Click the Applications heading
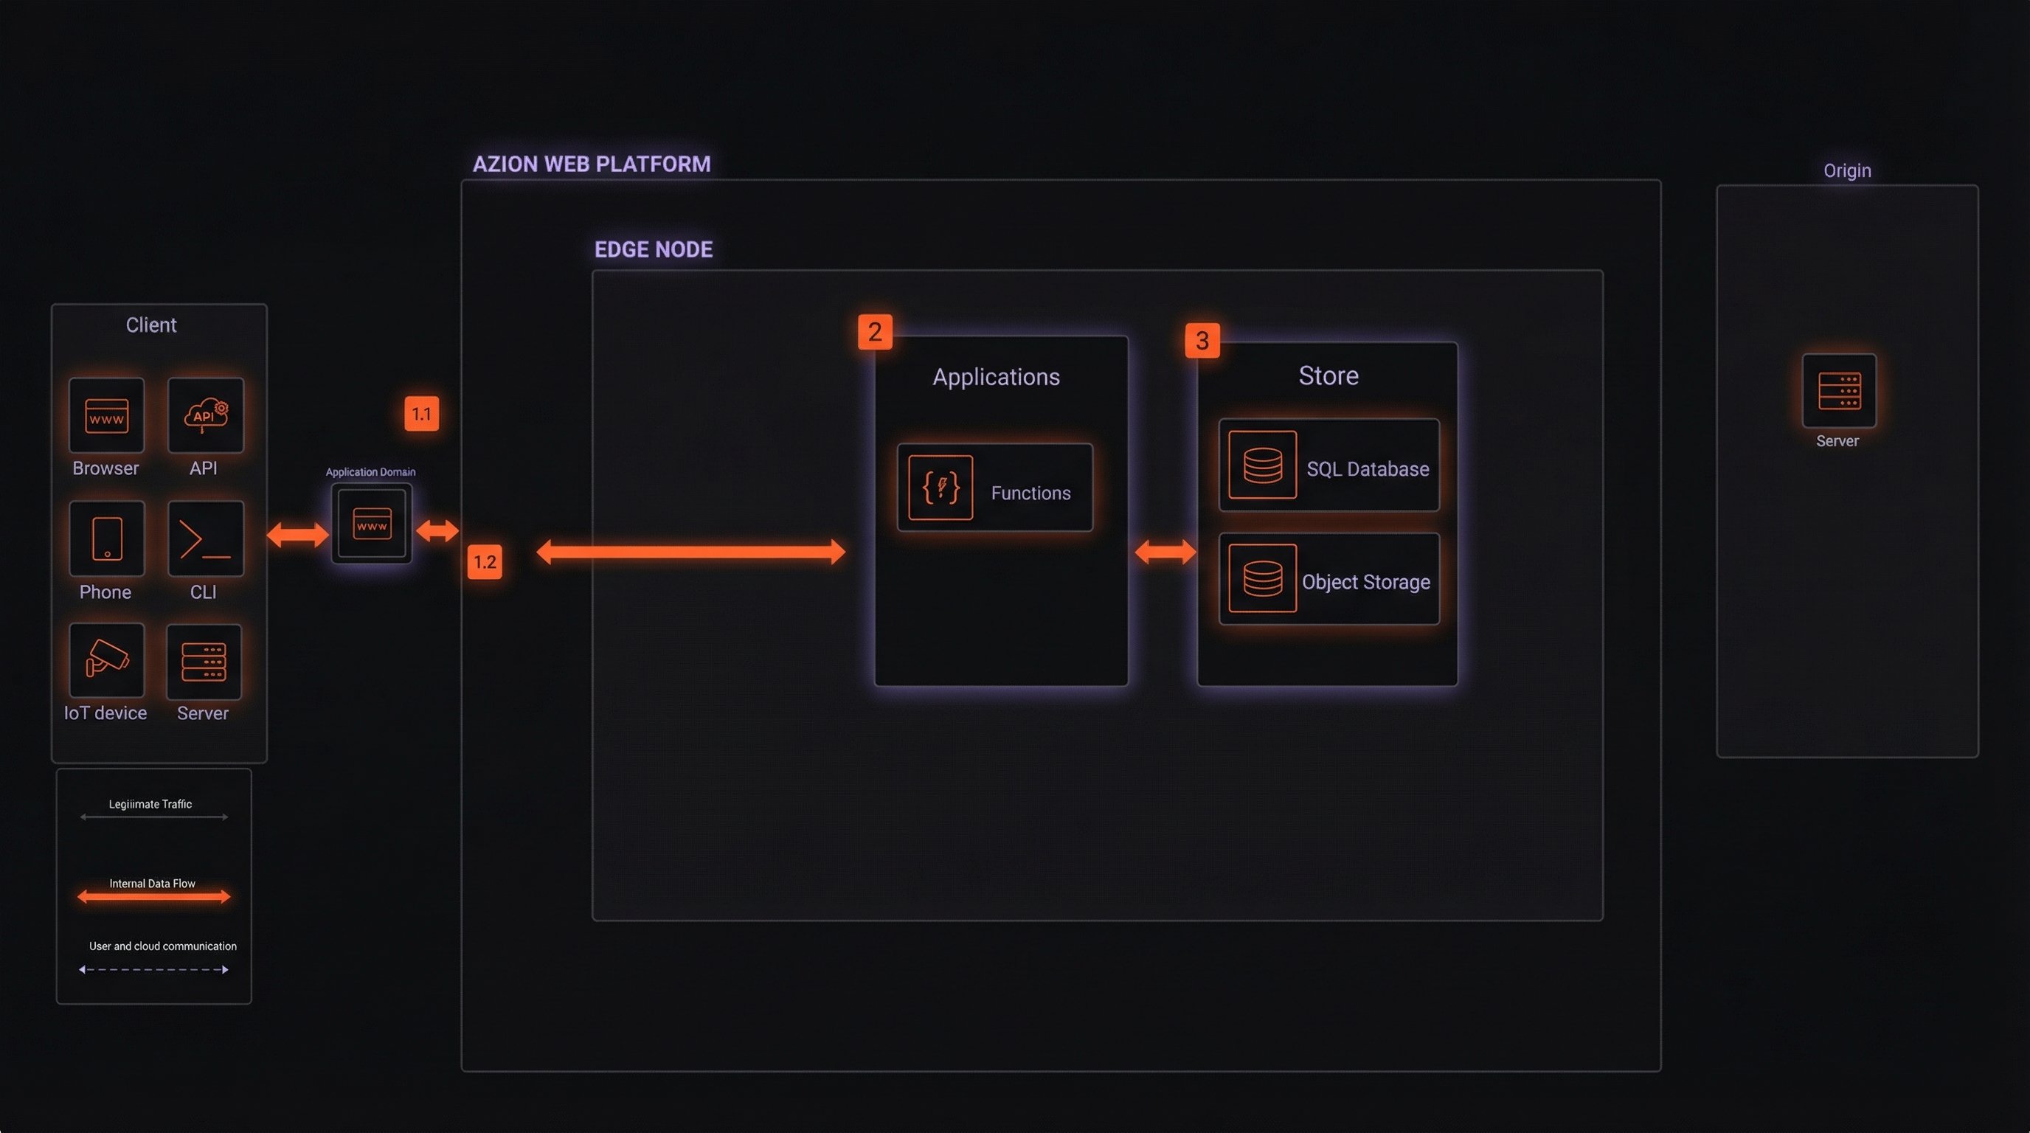The width and height of the screenshot is (2030, 1133). [996, 377]
